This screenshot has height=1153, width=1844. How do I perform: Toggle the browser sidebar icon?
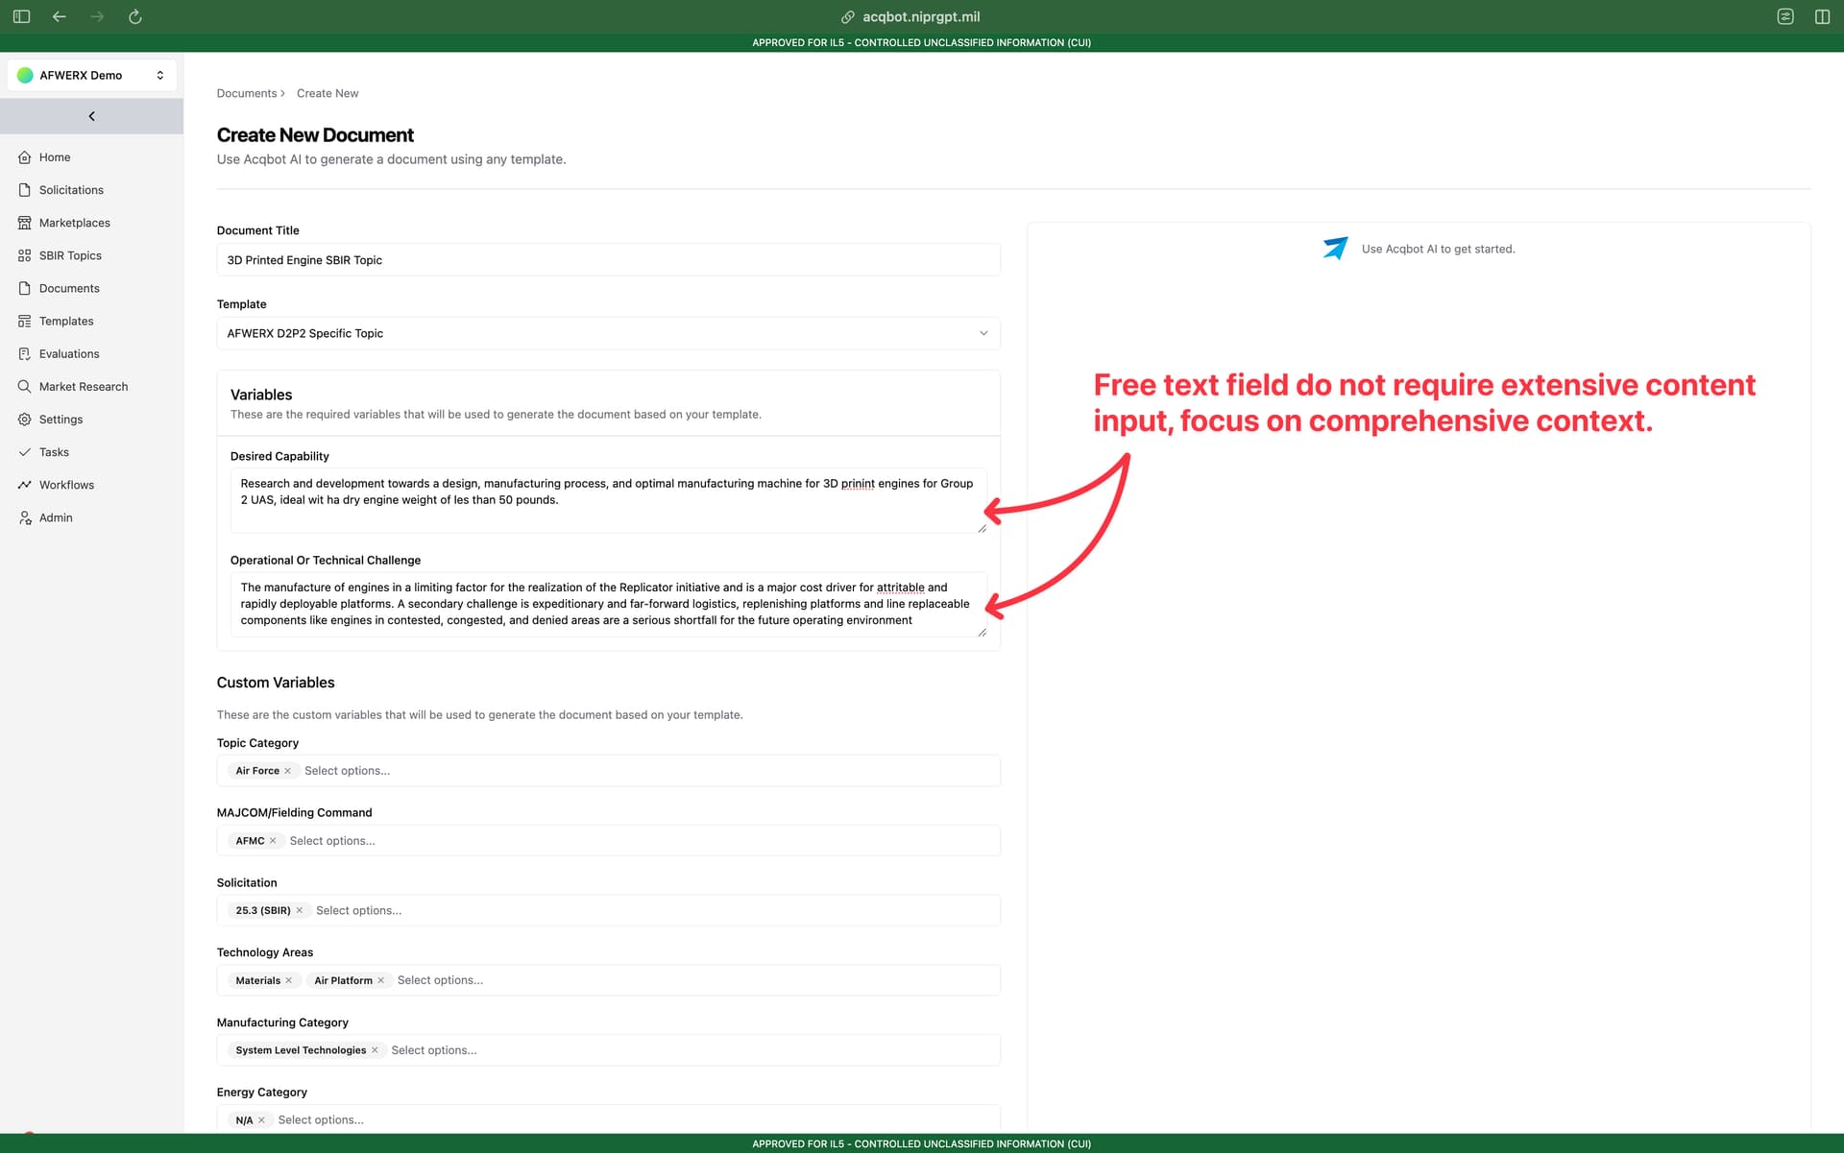21,16
